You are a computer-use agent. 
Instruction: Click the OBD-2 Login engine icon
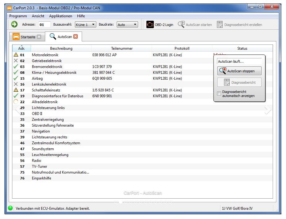[x=150, y=25]
